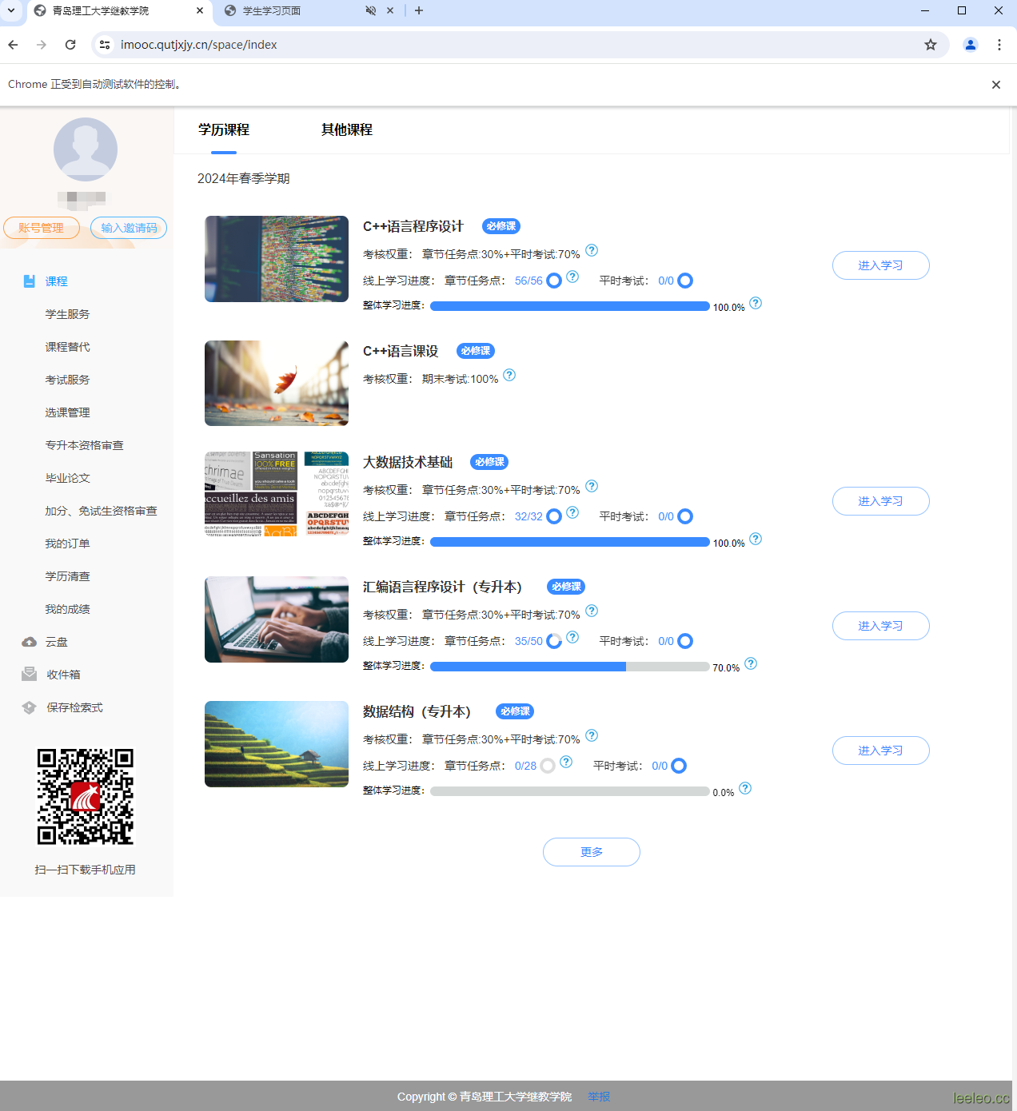1017x1111 pixels.
Task: Open the Chrome three-dot menu
Action: pyautogui.click(x=999, y=45)
